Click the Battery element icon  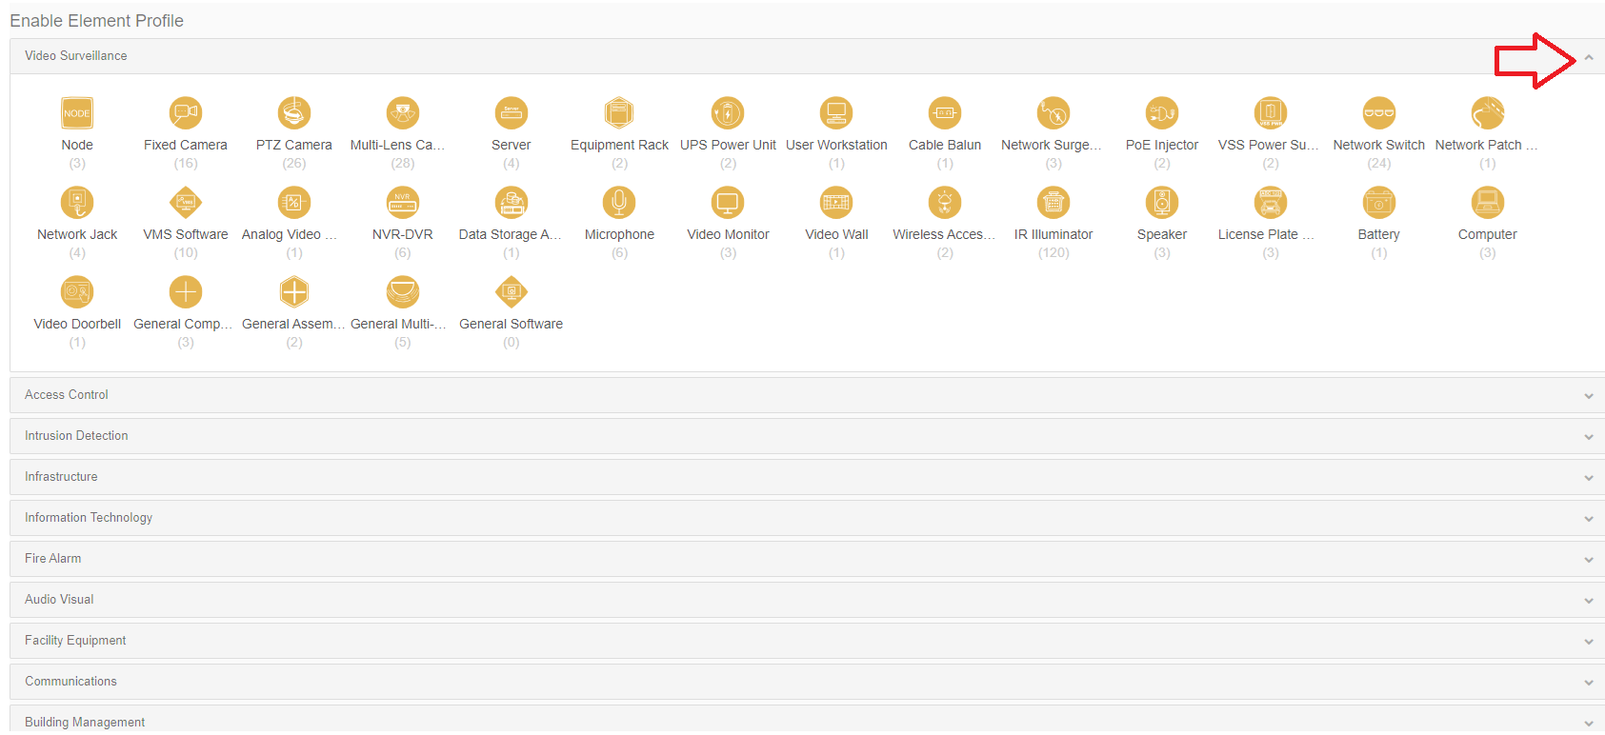click(1378, 203)
